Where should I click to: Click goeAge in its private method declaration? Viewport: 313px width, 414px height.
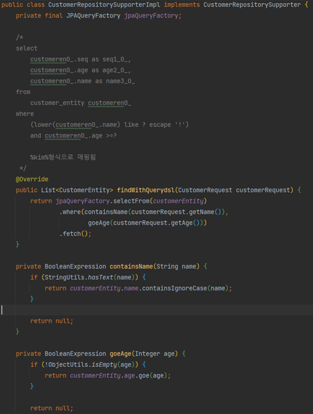120,354
